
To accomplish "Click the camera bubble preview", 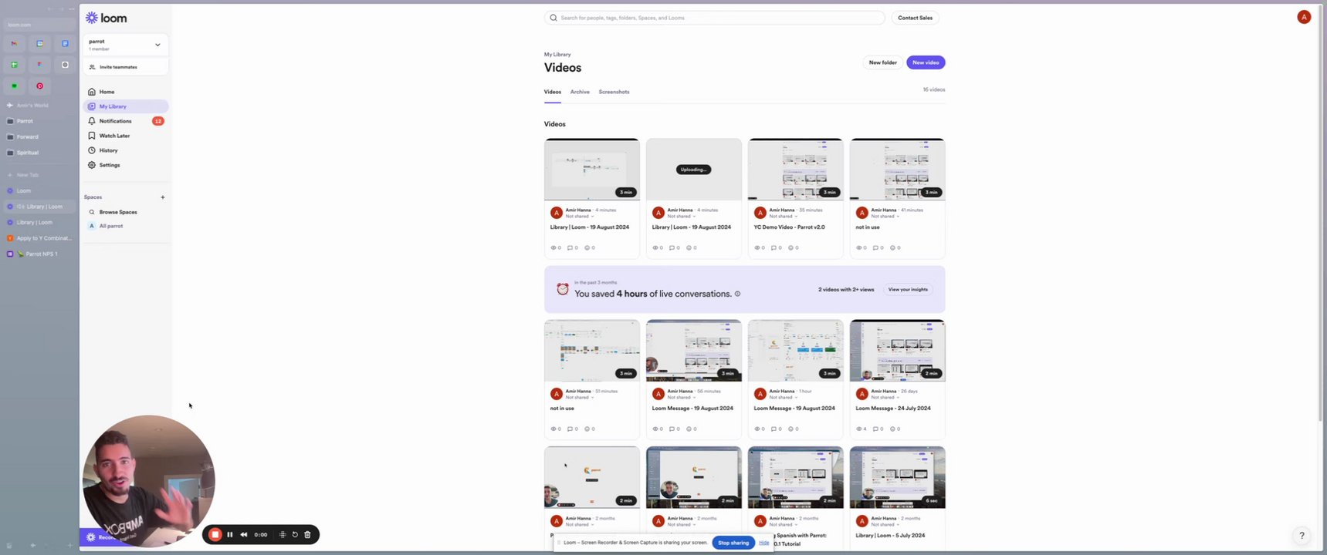I will pyautogui.click(x=148, y=481).
